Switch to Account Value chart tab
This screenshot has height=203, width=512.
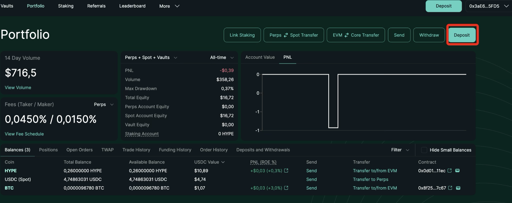pyautogui.click(x=260, y=57)
